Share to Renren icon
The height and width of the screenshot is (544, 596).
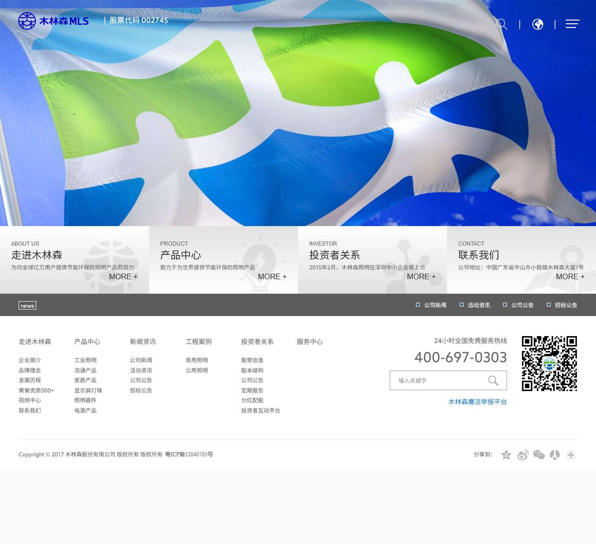point(555,455)
